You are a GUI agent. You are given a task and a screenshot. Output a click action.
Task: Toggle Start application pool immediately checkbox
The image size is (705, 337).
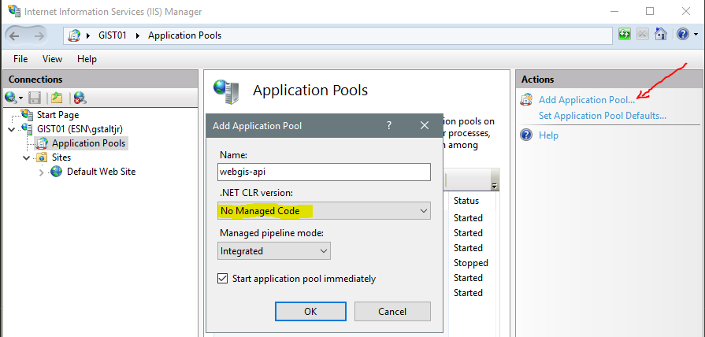pyautogui.click(x=222, y=279)
